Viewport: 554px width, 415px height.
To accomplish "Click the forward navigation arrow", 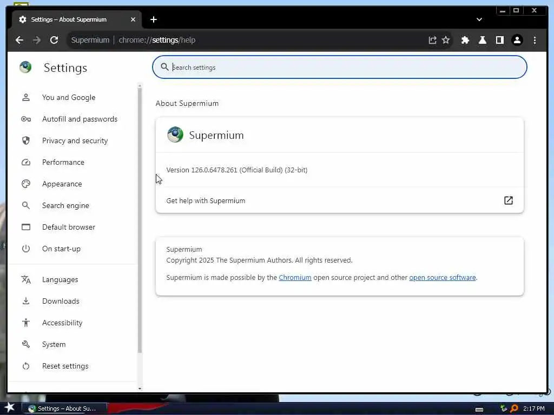I will point(37,40).
